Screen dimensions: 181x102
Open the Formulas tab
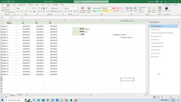tap(30, 5)
